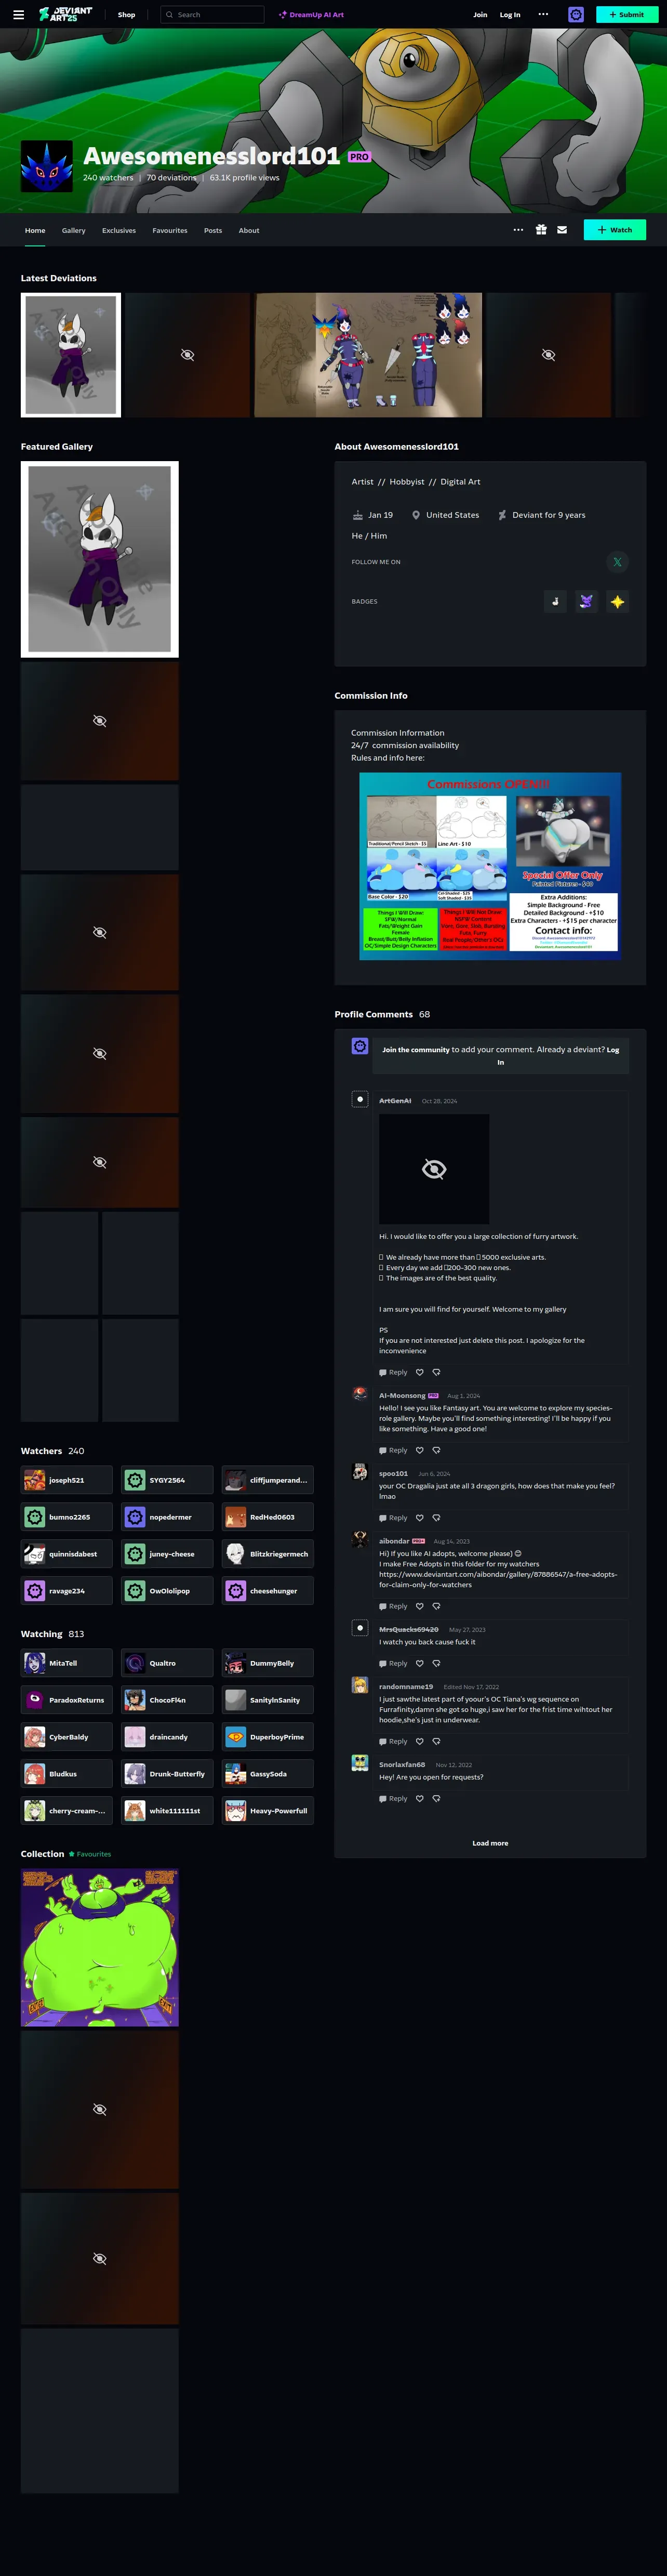Open the Posts tab

tap(212, 230)
